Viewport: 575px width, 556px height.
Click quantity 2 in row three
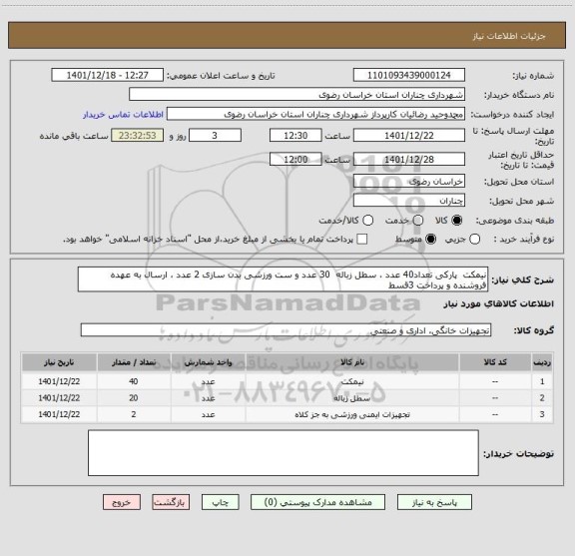point(134,414)
